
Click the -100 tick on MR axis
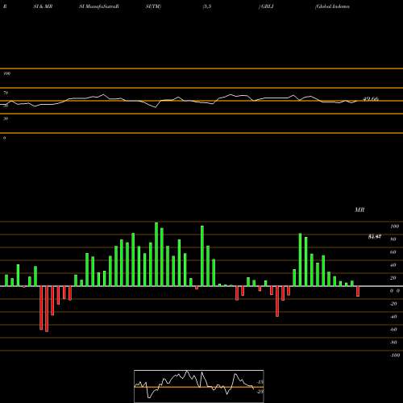[395, 355]
